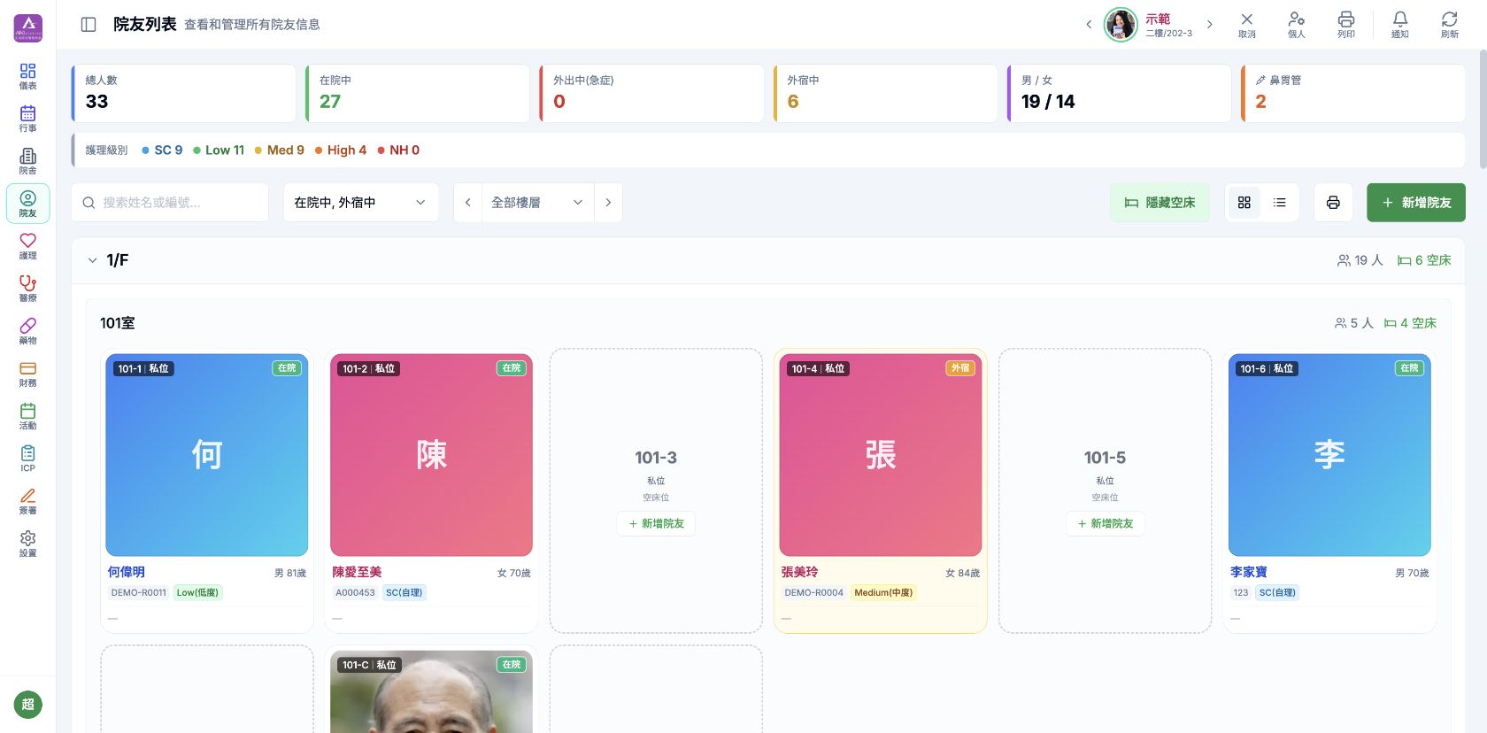Switch to list view

pyautogui.click(x=1280, y=203)
